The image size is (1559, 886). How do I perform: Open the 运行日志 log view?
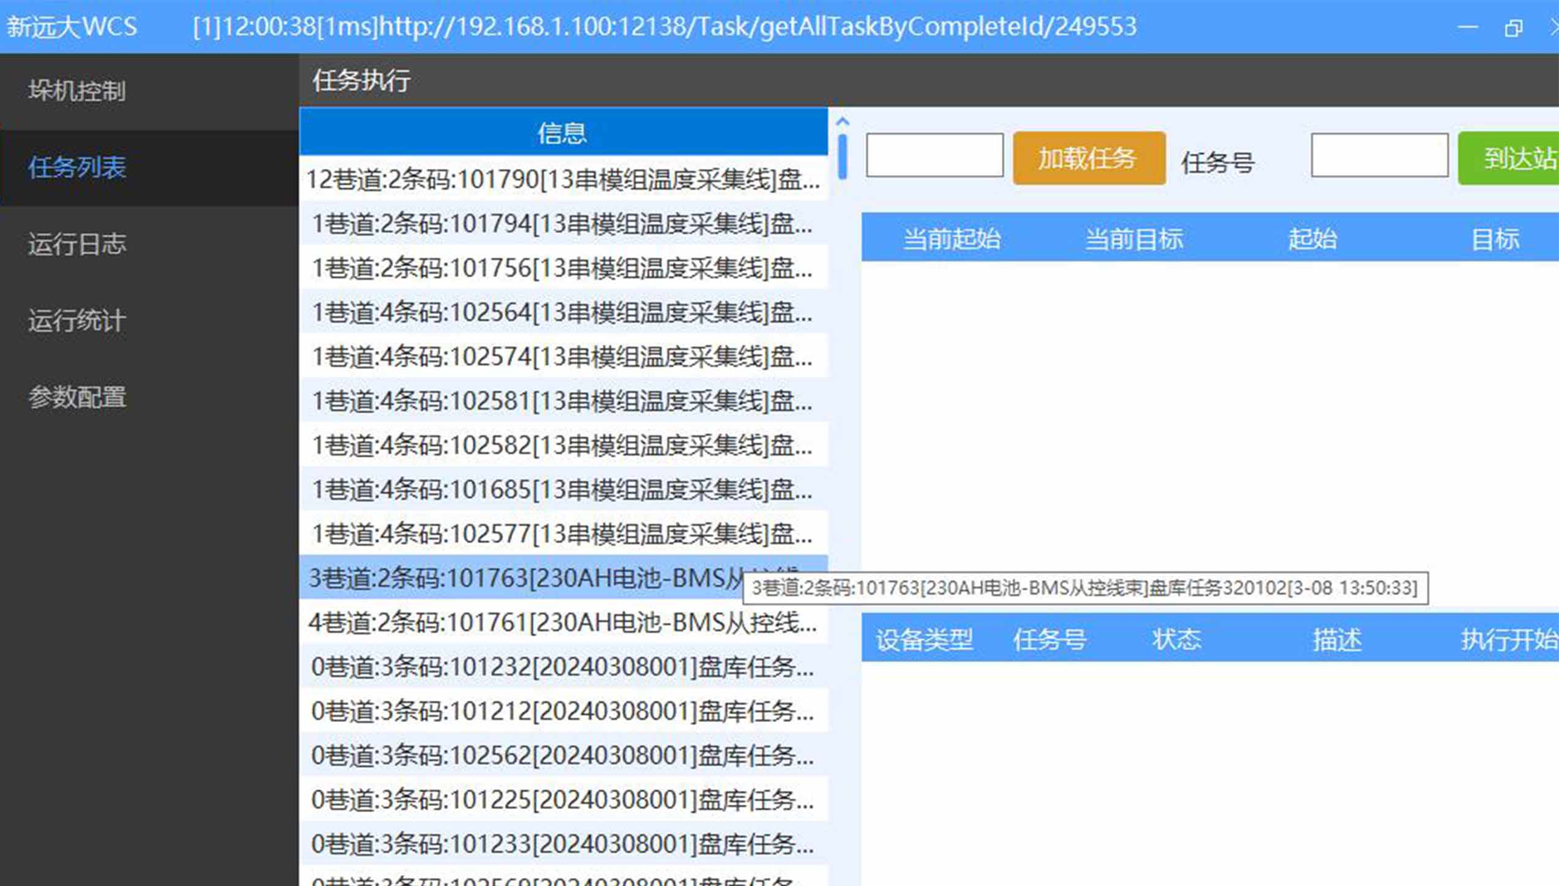click(78, 244)
